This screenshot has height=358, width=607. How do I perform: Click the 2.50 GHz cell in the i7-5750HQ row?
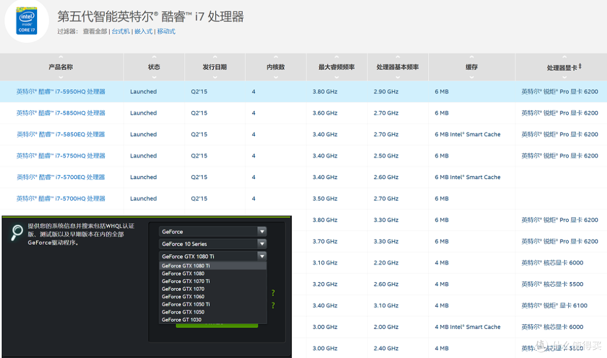tap(386, 156)
